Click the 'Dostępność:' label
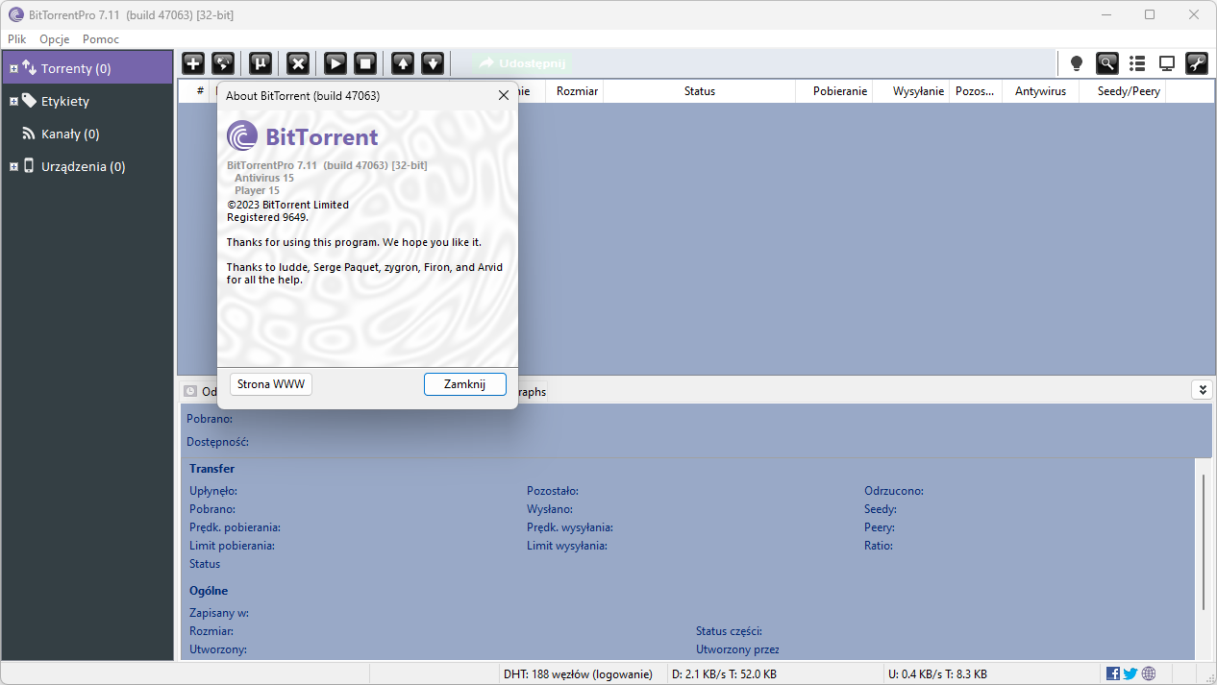Screen dimensions: 1217x685 point(218,442)
